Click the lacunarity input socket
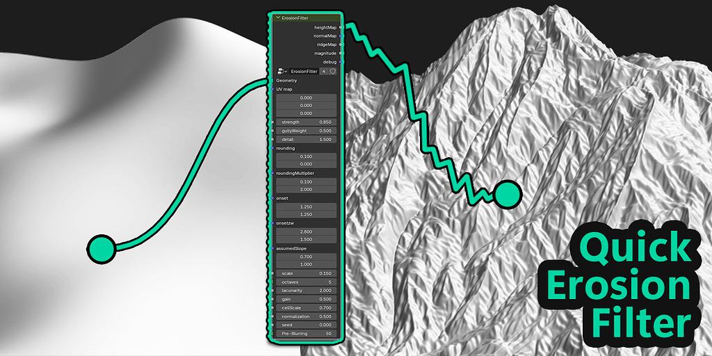 (x=272, y=291)
